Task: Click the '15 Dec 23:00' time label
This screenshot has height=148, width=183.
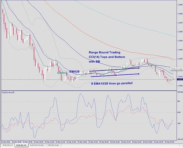Action: [82, 142]
